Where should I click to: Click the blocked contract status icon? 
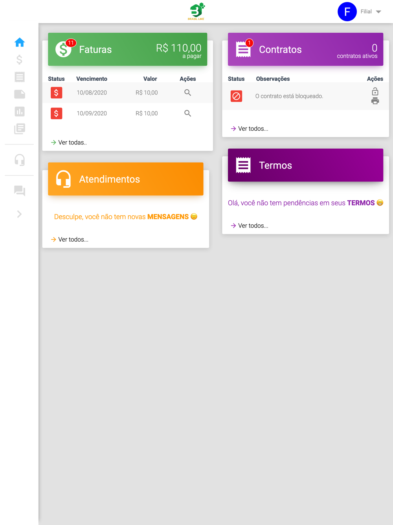click(x=236, y=96)
